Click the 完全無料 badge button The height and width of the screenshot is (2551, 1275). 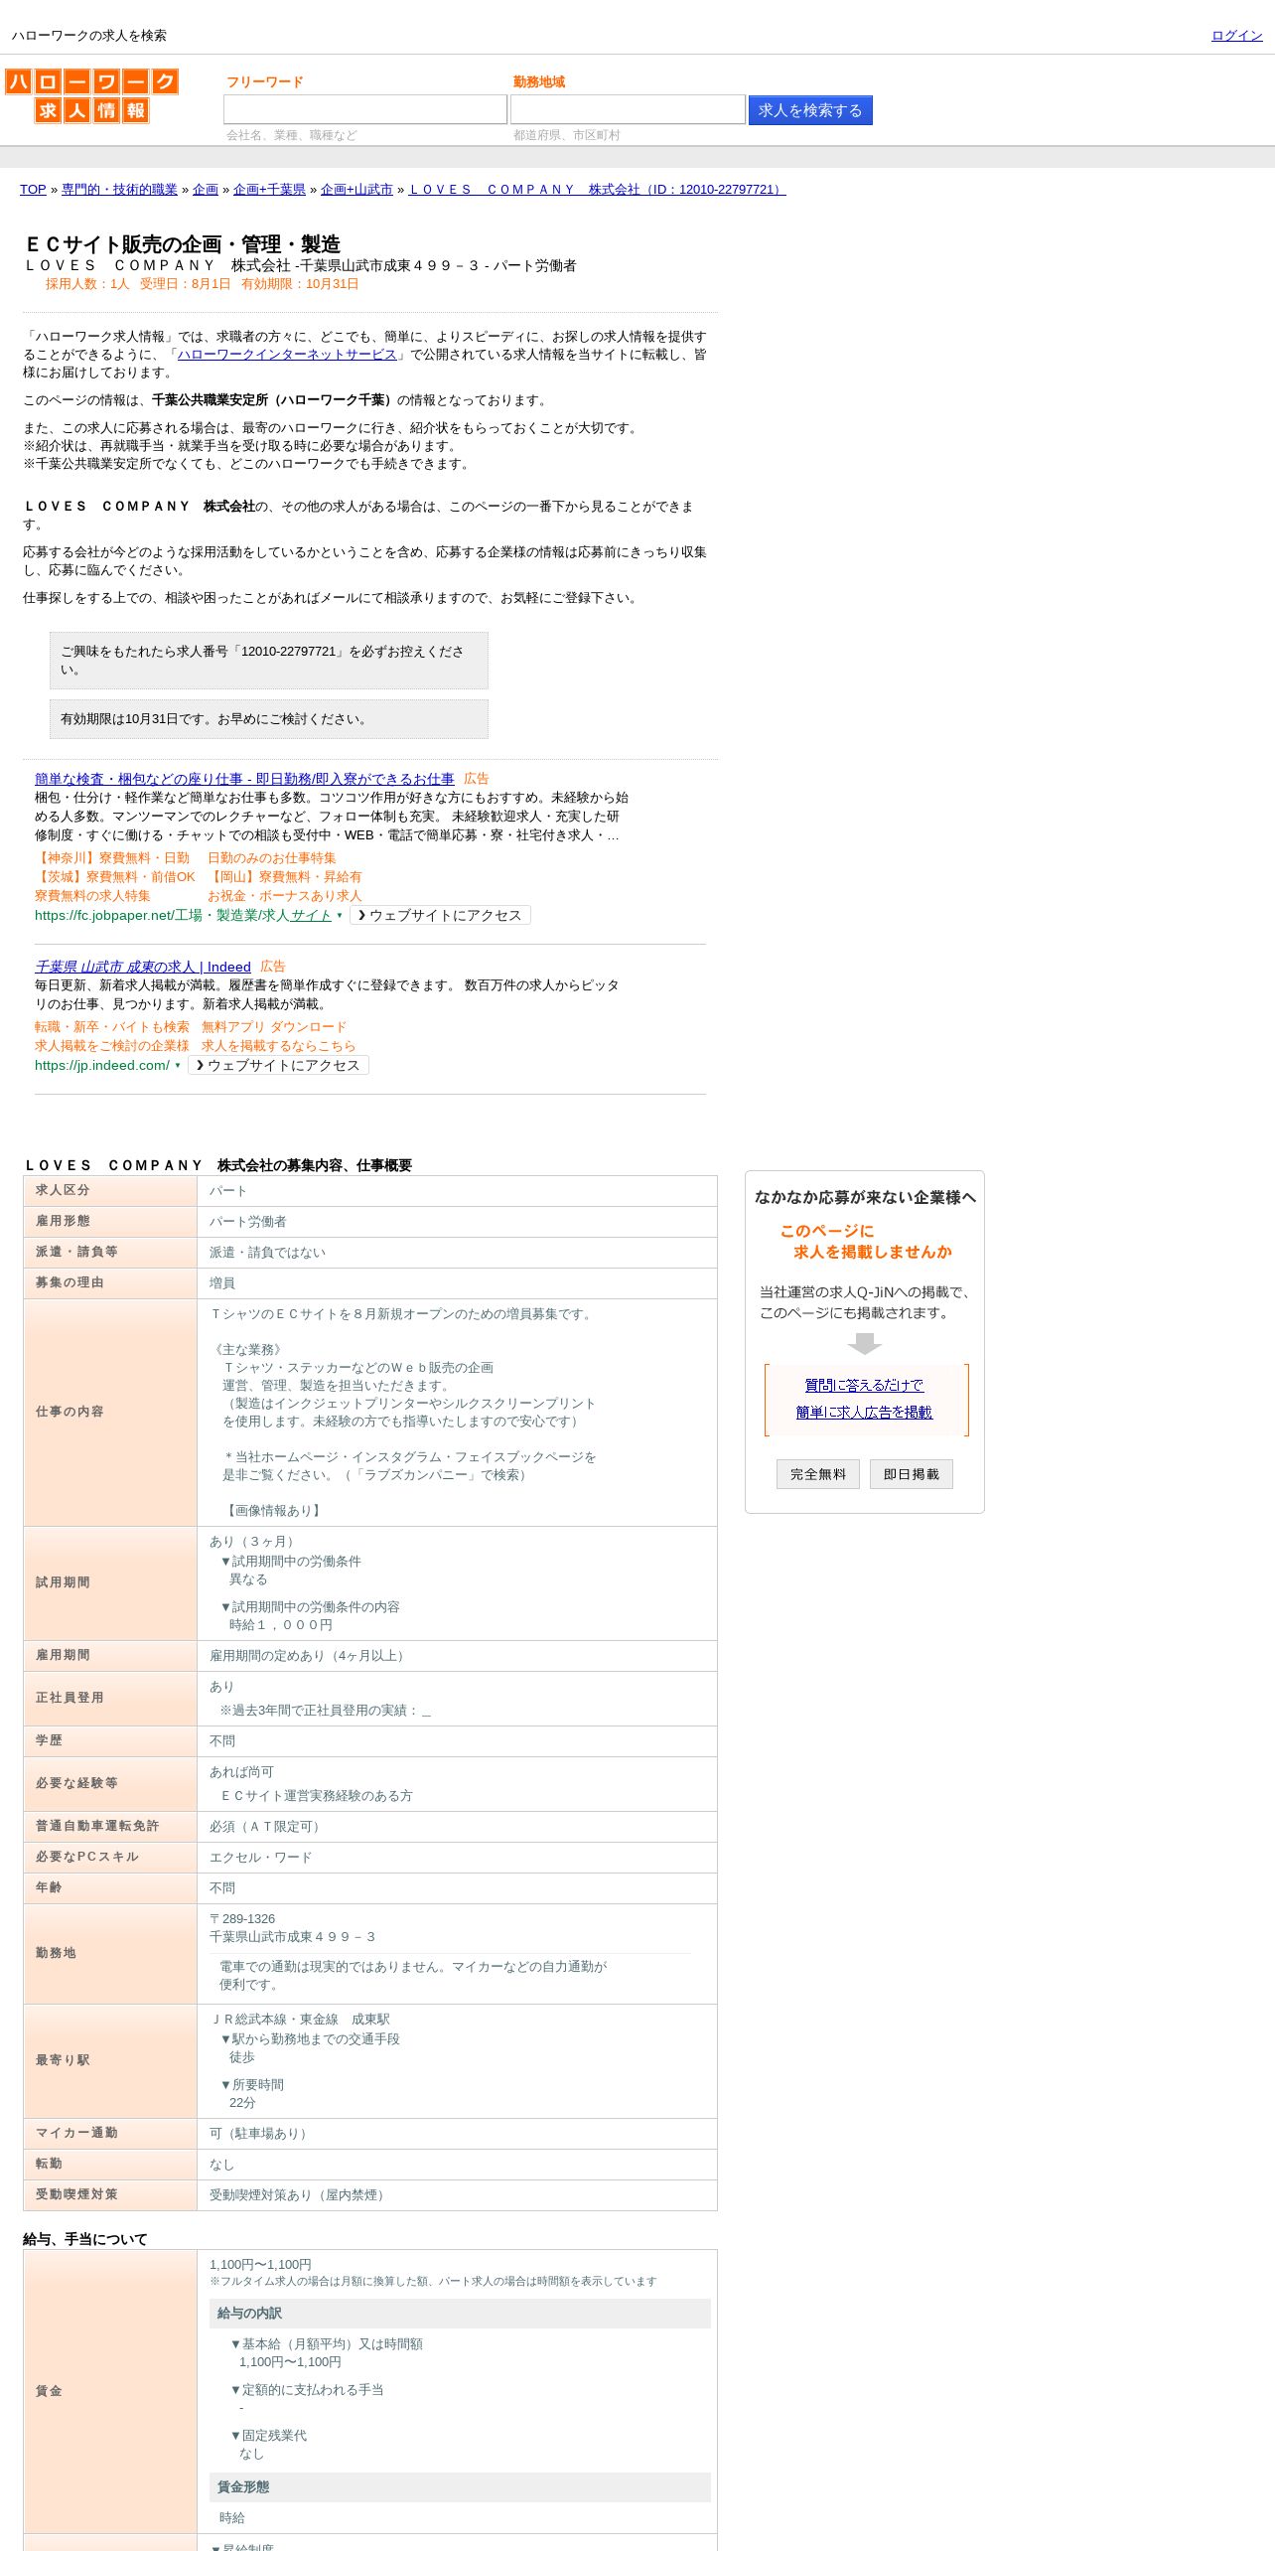click(x=818, y=1474)
